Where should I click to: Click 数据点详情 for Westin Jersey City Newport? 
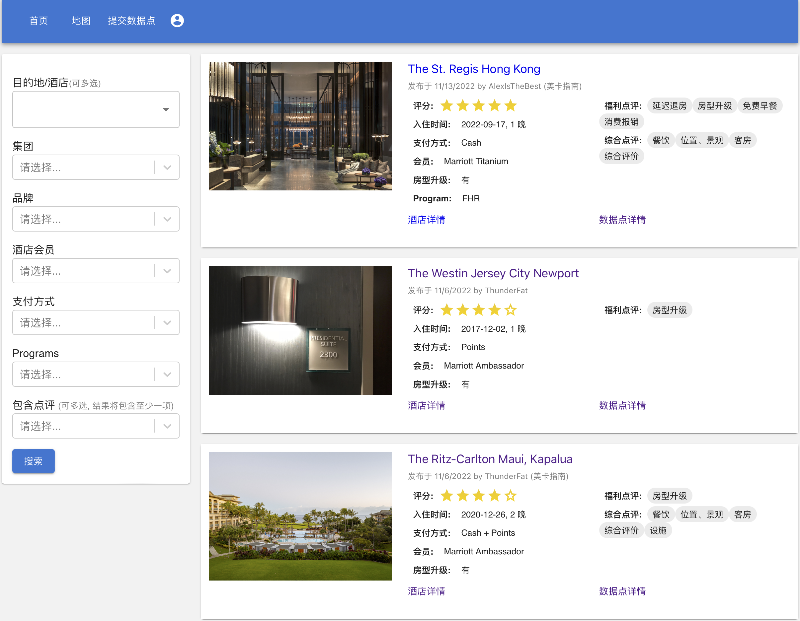pyautogui.click(x=622, y=405)
